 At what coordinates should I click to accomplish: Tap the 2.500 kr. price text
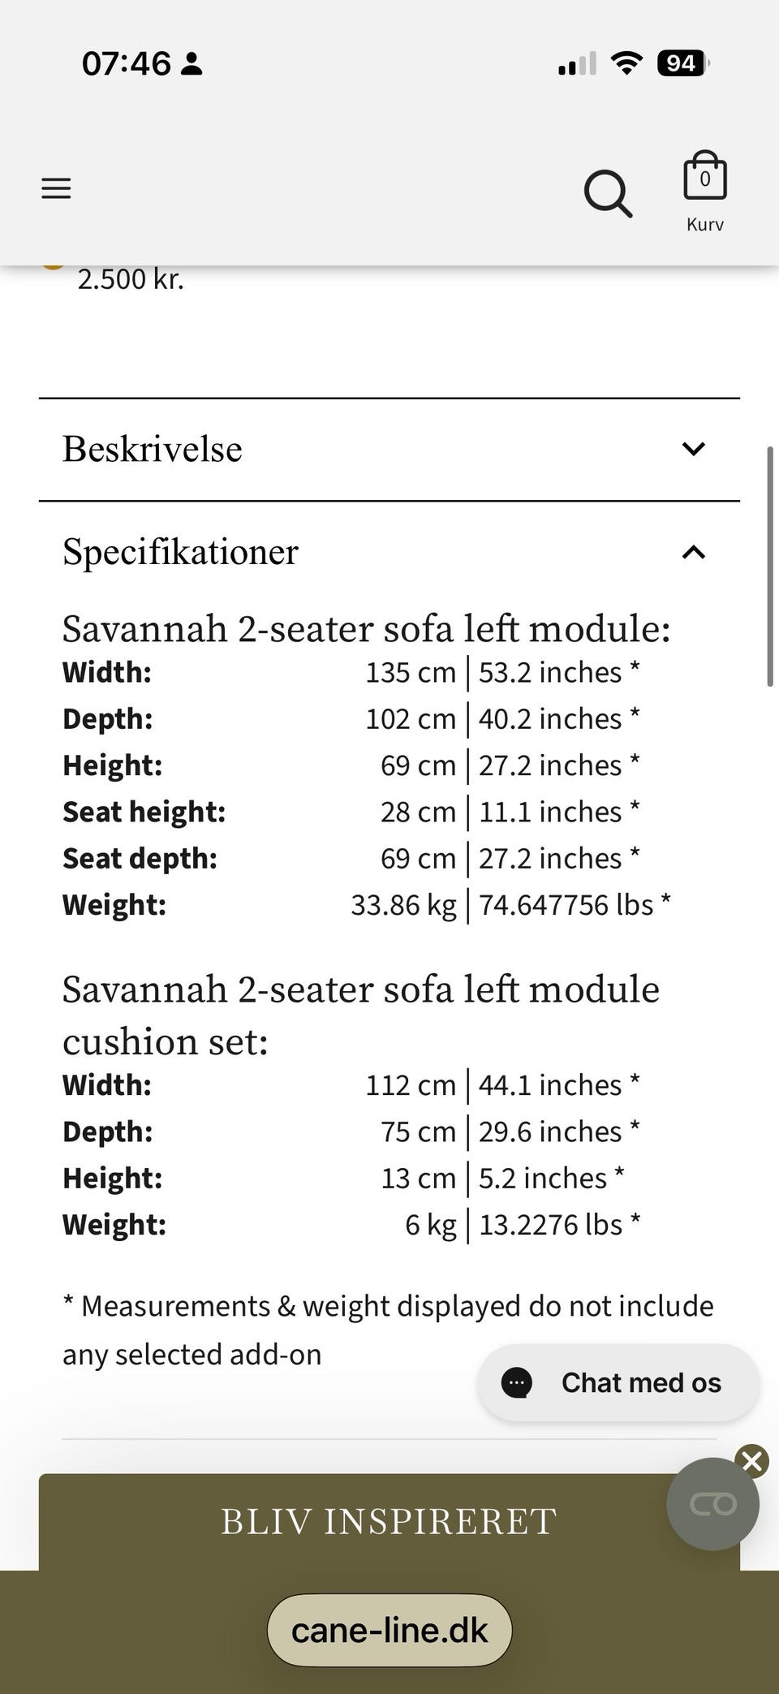coord(131,279)
